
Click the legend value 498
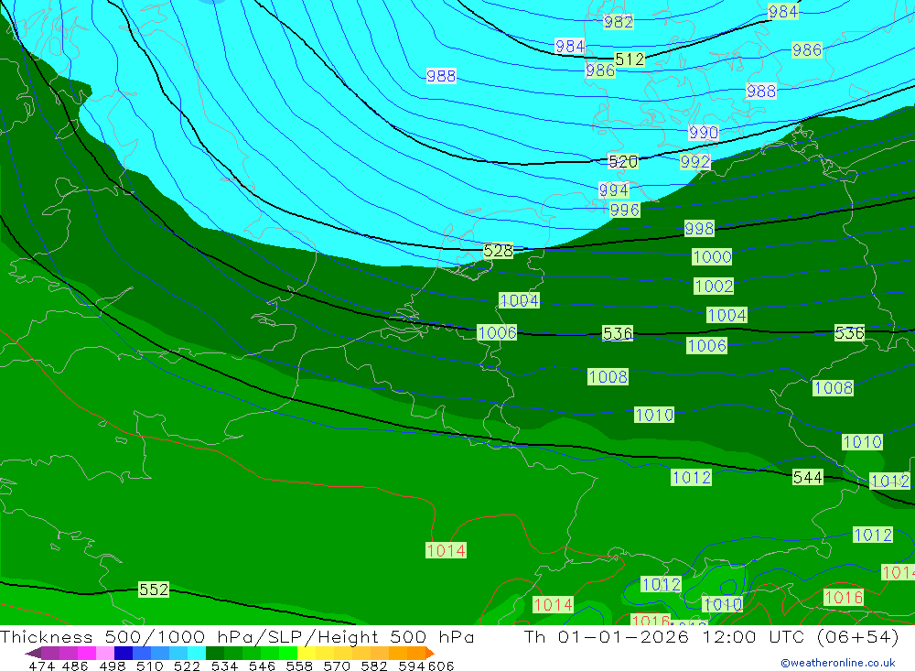[x=113, y=666]
